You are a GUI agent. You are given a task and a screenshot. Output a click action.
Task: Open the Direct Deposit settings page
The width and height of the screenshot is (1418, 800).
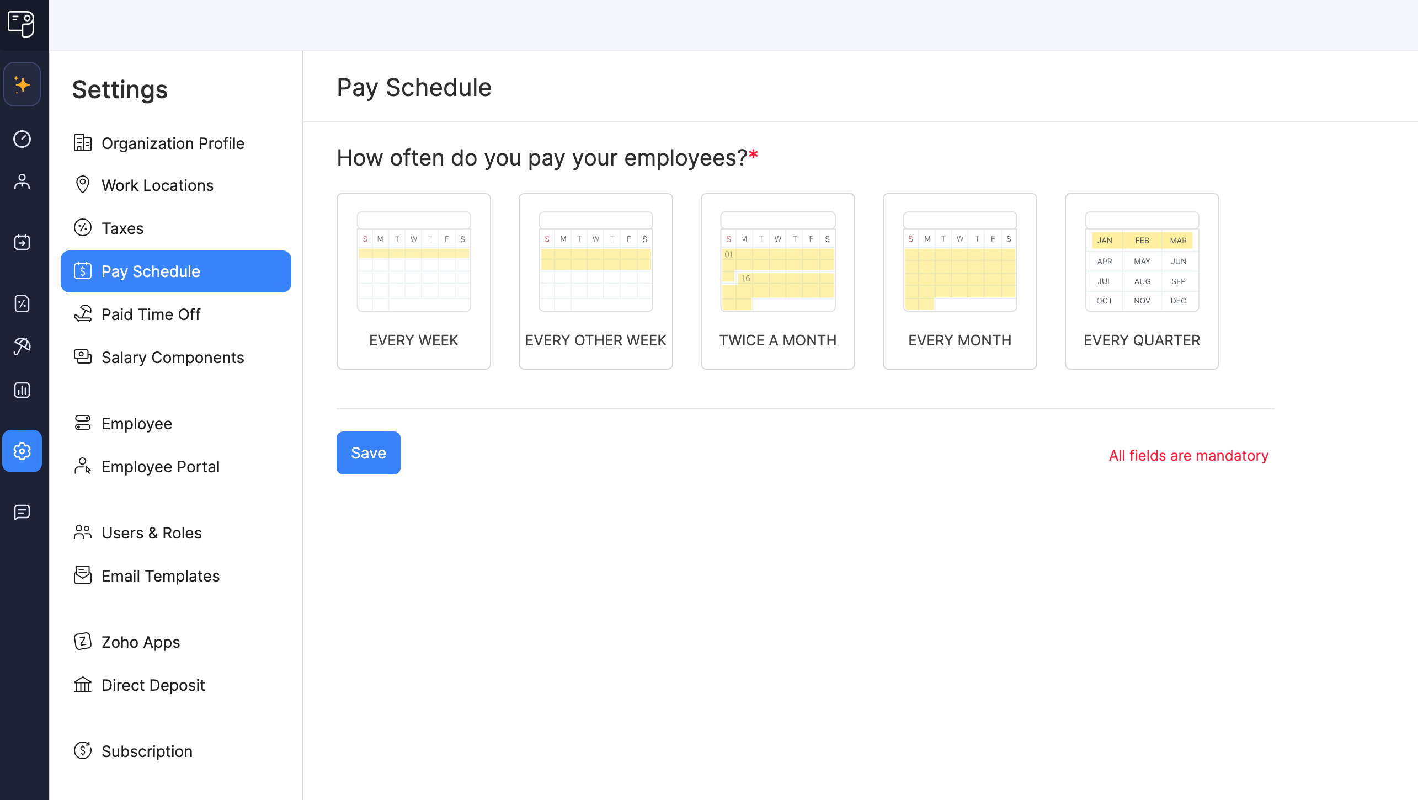(x=152, y=685)
